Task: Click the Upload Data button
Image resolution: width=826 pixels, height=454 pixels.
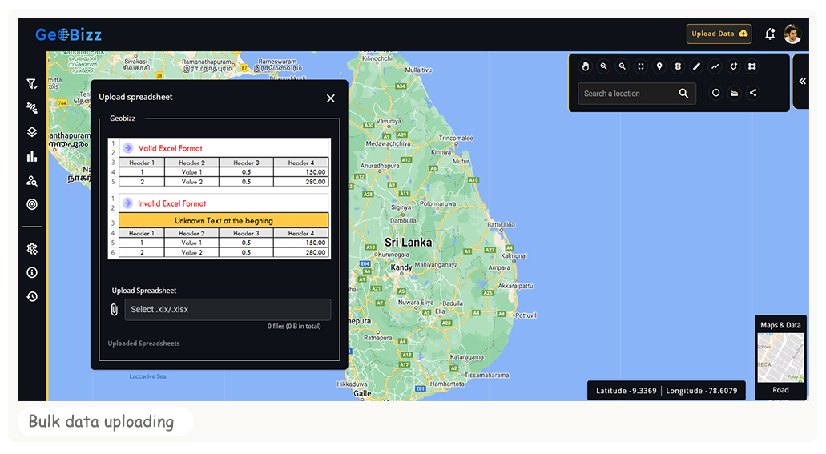Action: click(x=719, y=34)
